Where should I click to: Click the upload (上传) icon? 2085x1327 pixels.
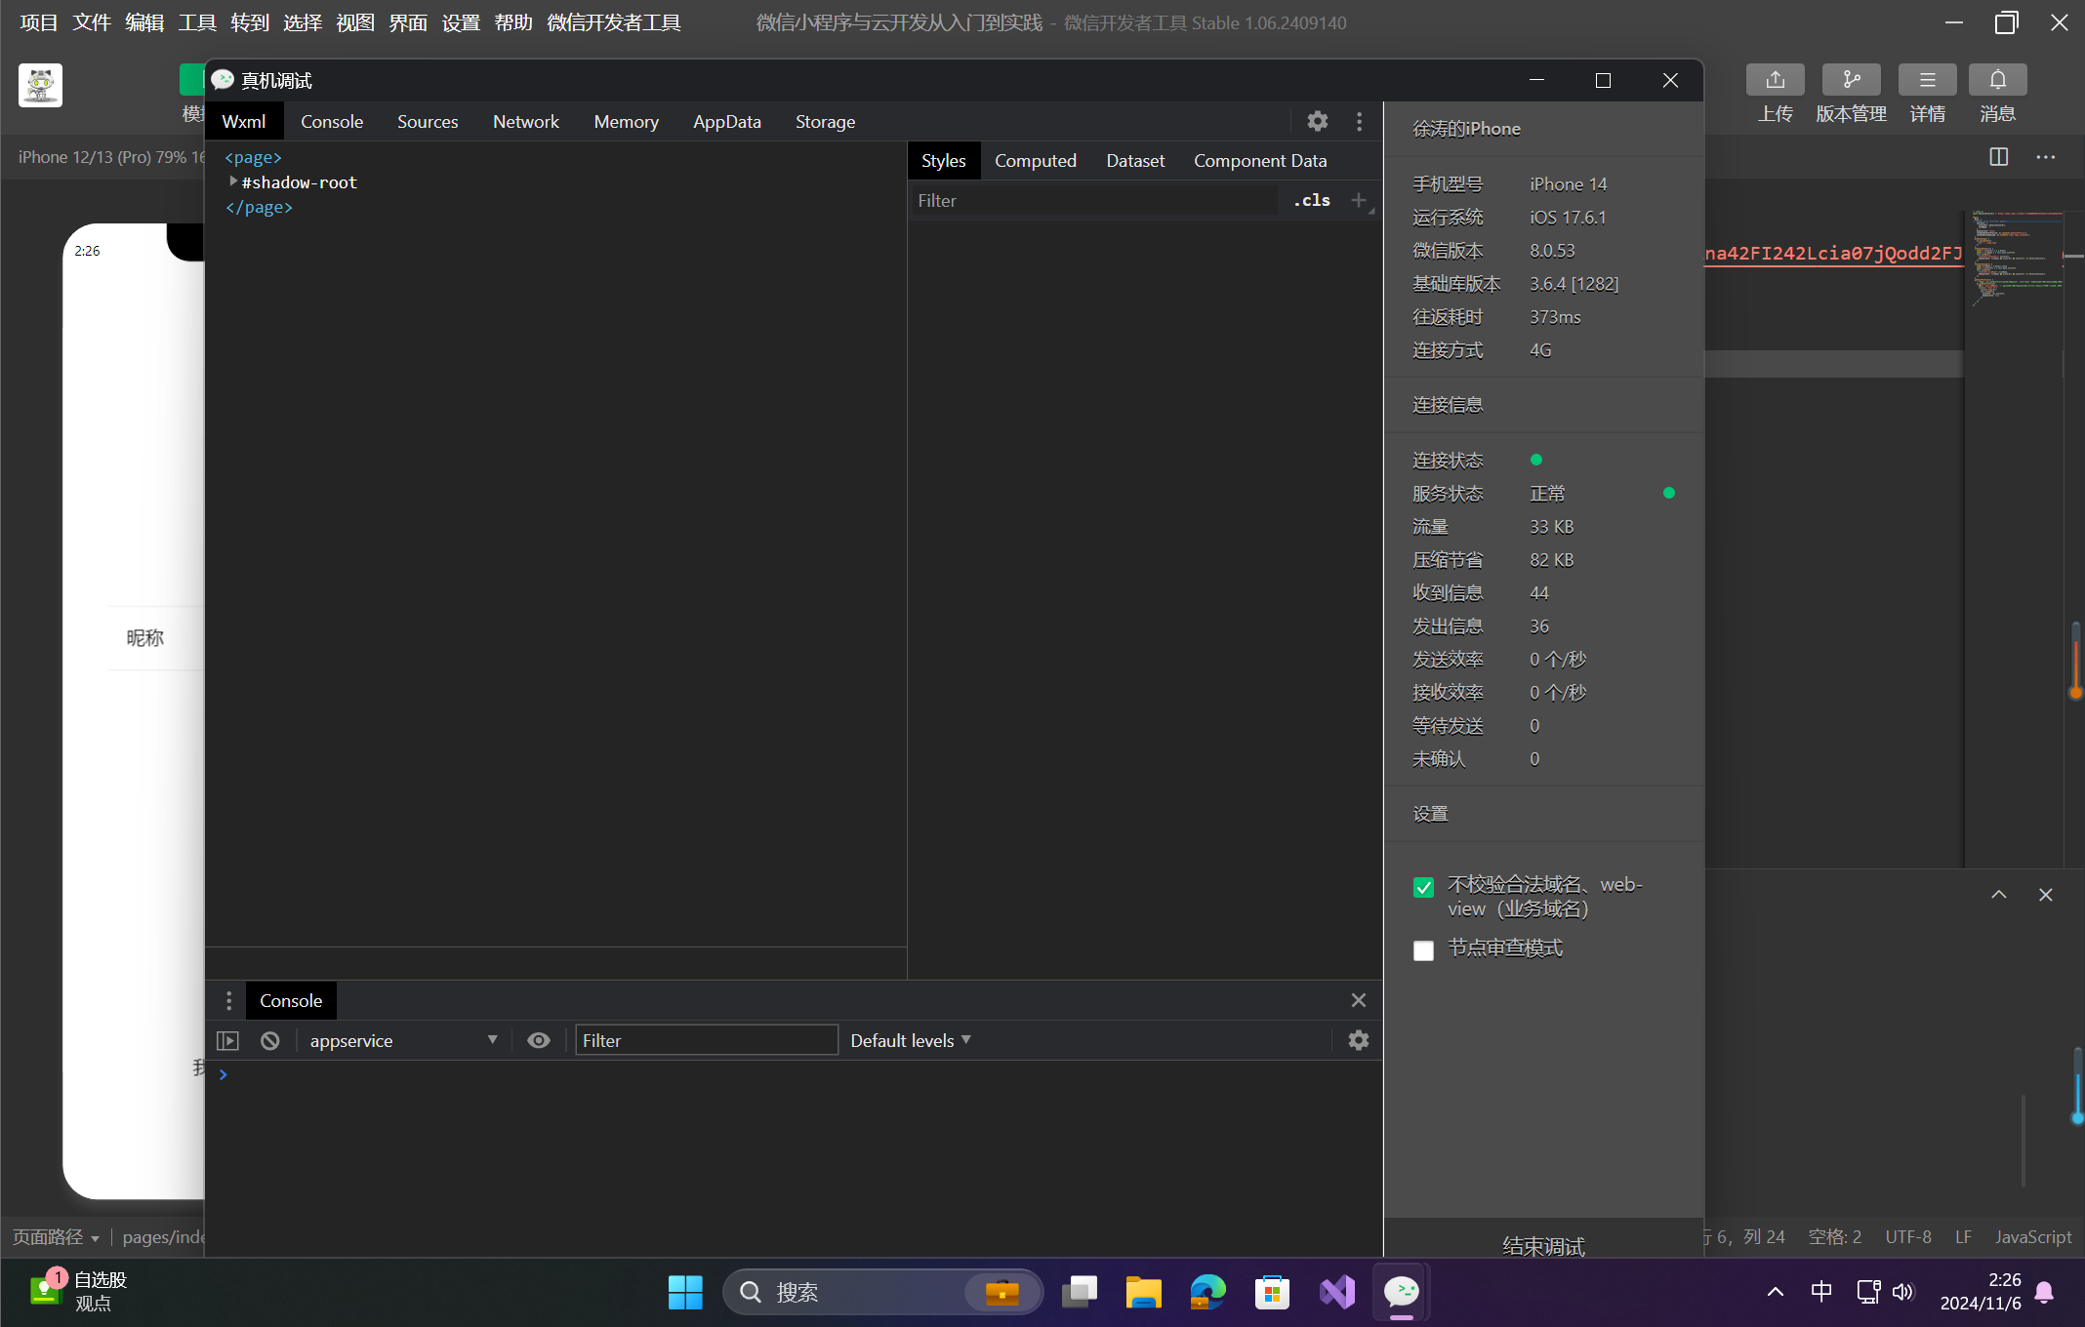(1775, 80)
